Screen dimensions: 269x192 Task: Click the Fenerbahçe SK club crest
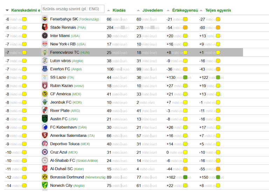click(x=44, y=19)
